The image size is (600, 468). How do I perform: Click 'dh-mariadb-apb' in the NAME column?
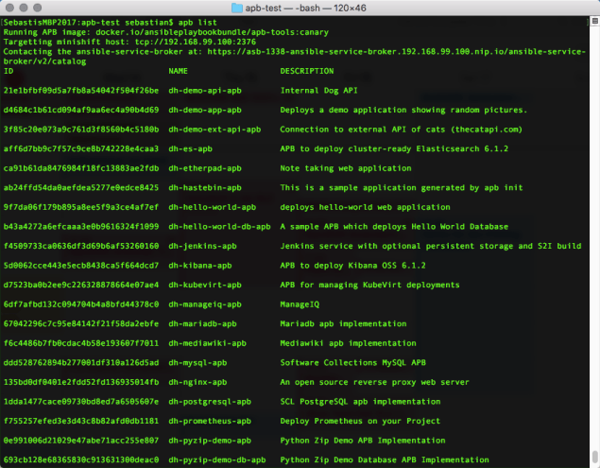click(x=202, y=323)
